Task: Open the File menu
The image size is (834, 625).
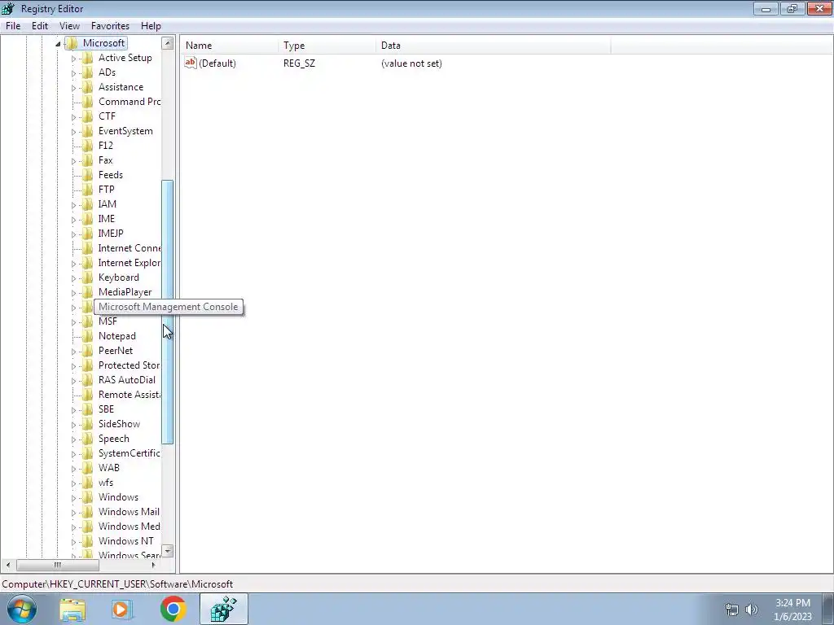Action: pyautogui.click(x=13, y=25)
